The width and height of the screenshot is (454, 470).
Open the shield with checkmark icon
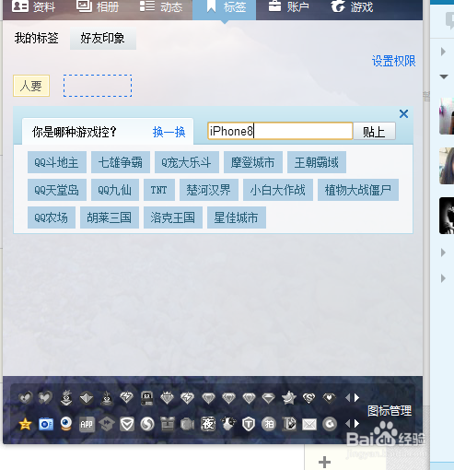pyautogui.click(x=127, y=424)
